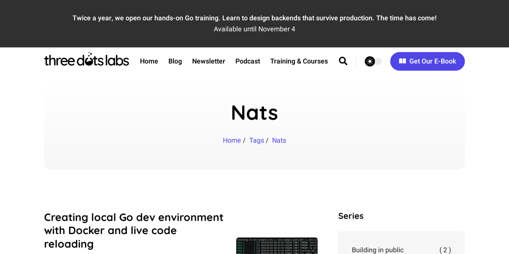This screenshot has height=254, width=509.
Task: Toggle the dark/light theme switch
Action: click(373, 61)
